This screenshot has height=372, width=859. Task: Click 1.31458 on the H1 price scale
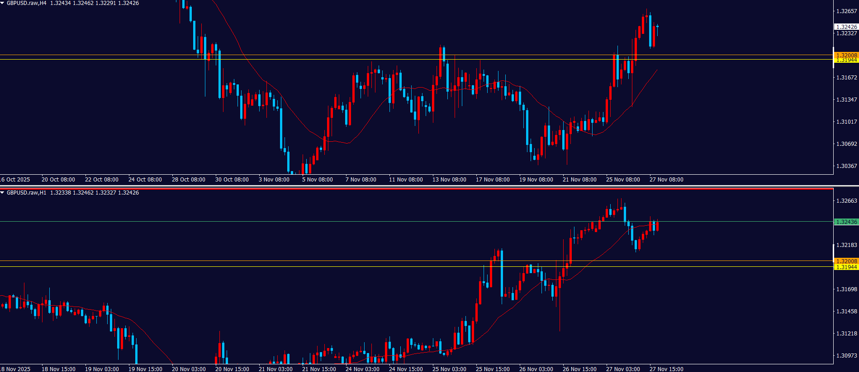[846, 312]
